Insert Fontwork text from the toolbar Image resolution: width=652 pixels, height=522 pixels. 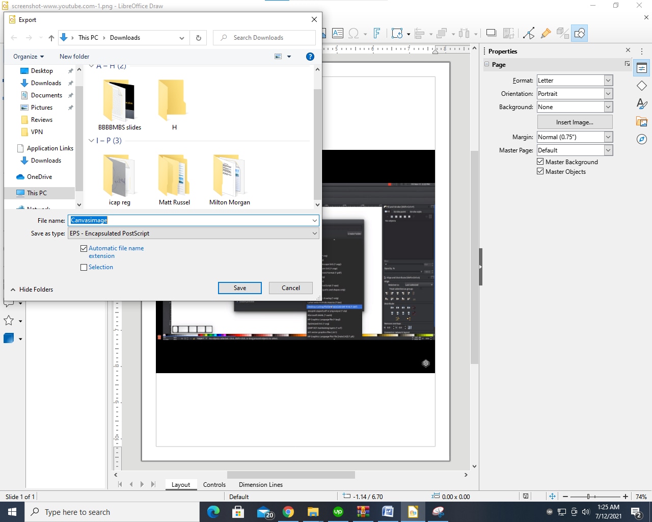tap(377, 34)
